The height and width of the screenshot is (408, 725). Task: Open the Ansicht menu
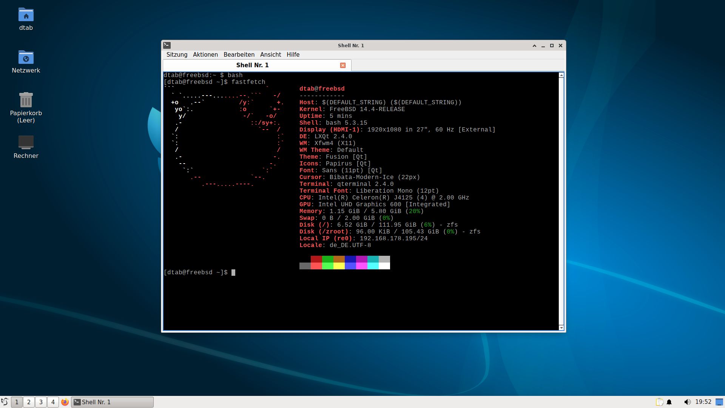click(270, 55)
